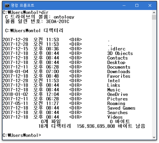This screenshot has width=159, height=143.
Task: Click the volume name 'ontology'
Action: (x=64, y=17)
